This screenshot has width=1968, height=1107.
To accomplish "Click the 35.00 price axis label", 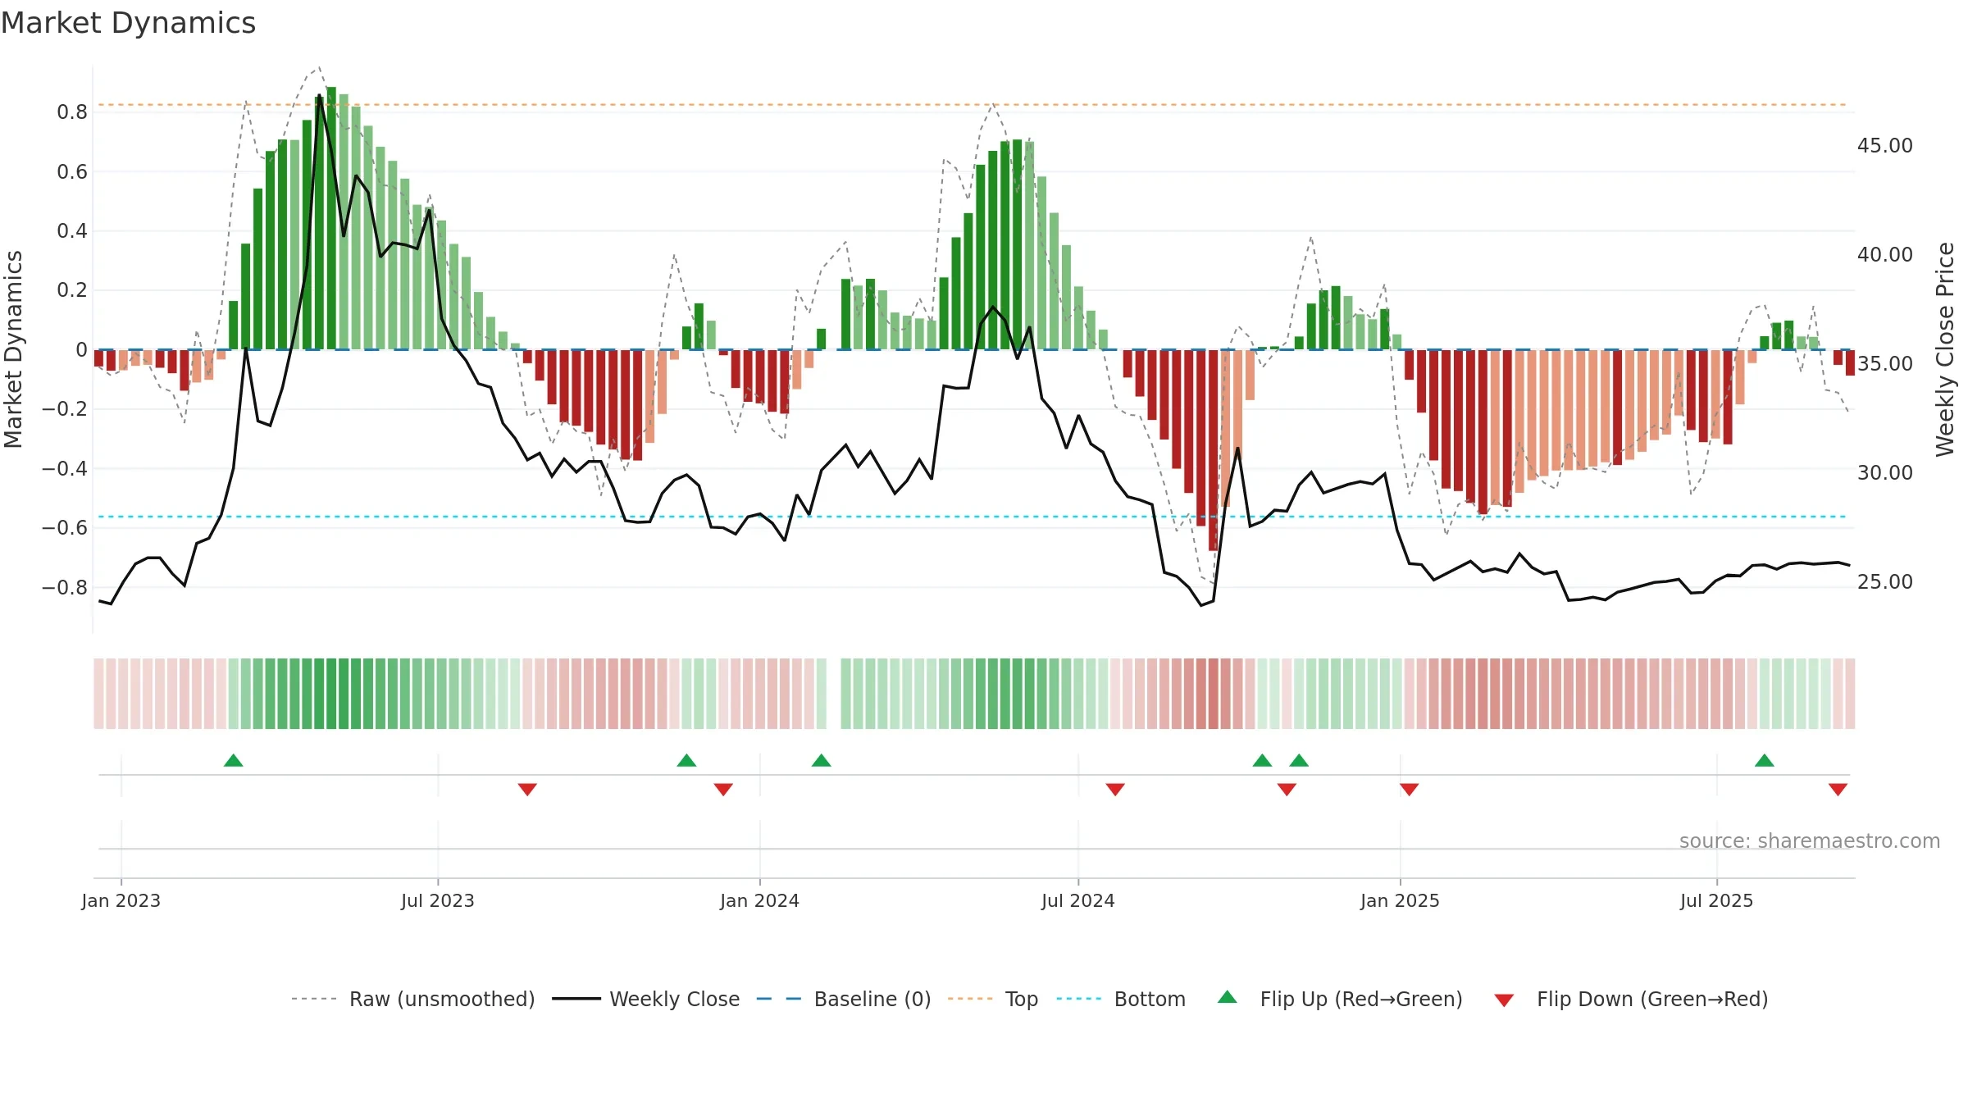I will click(x=1885, y=364).
